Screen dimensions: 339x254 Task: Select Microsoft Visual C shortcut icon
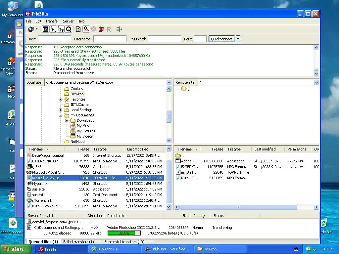coord(29,172)
